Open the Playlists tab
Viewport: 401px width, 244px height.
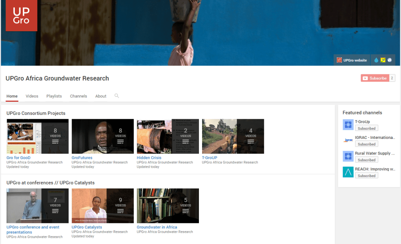pyautogui.click(x=54, y=96)
